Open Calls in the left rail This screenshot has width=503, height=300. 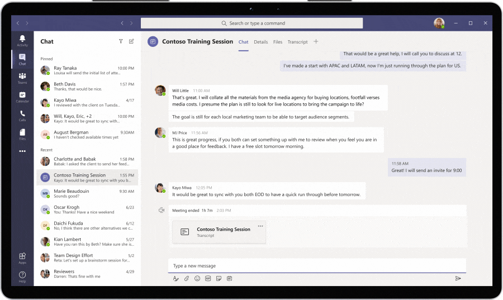coord(22,115)
